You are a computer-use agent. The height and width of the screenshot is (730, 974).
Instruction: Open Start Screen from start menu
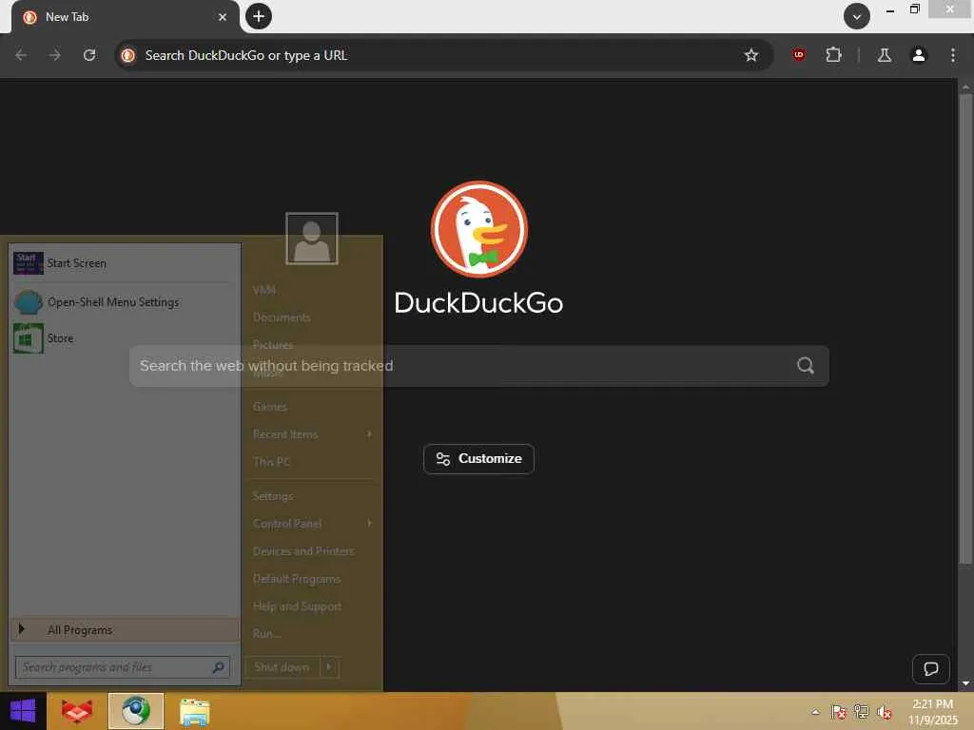click(125, 263)
